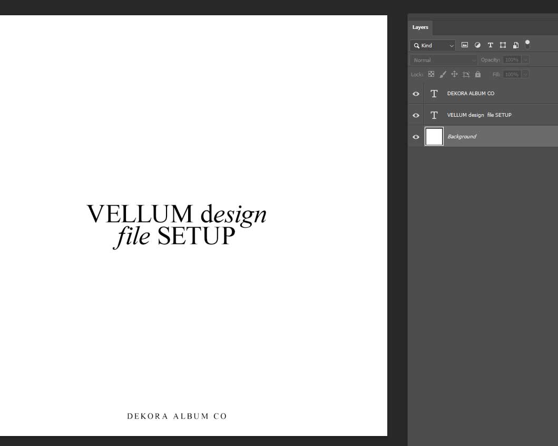Image resolution: width=558 pixels, height=446 pixels.
Task: Click the lock image pixels brush icon
Action: (443, 74)
